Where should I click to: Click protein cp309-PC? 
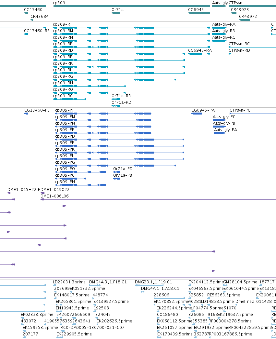click(x=65, y=175)
